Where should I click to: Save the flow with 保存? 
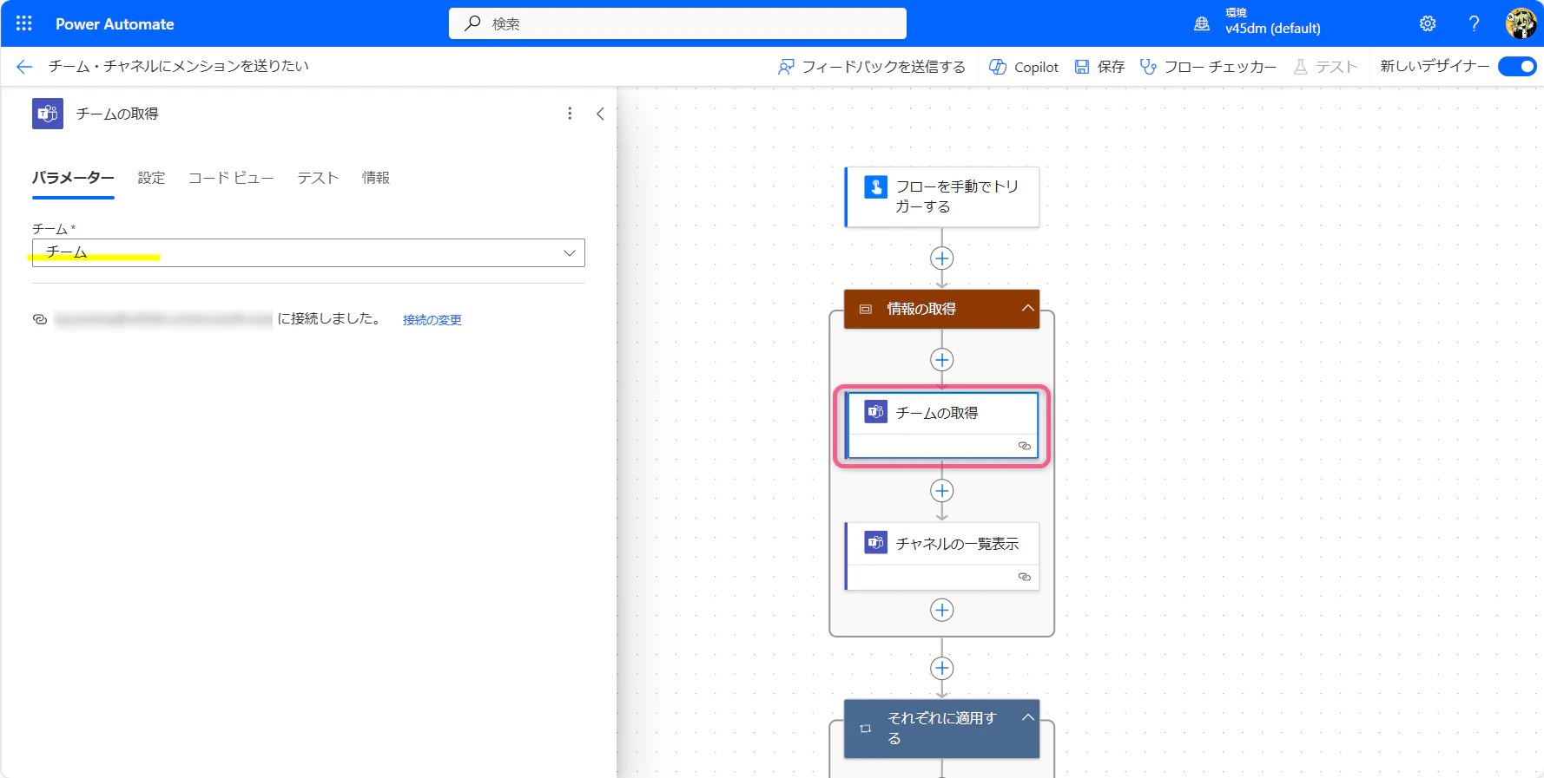(1099, 67)
